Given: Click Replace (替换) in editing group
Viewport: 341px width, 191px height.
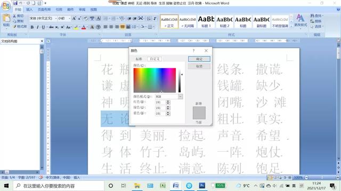Looking at the screenshot, I should click(316, 21).
